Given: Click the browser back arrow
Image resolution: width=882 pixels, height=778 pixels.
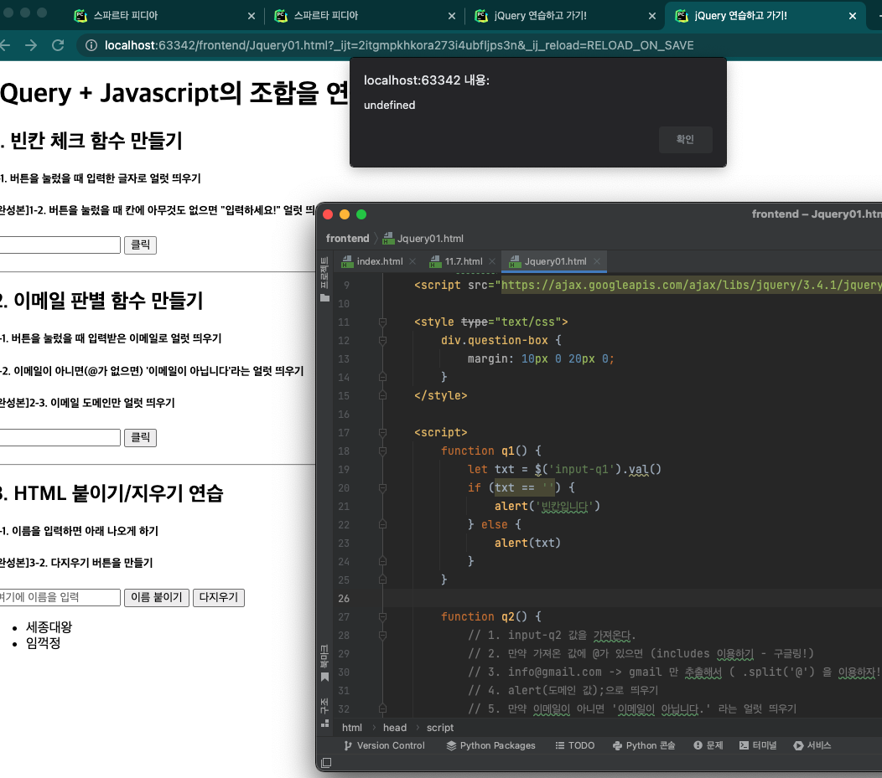Looking at the screenshot, I should (5, 45).
